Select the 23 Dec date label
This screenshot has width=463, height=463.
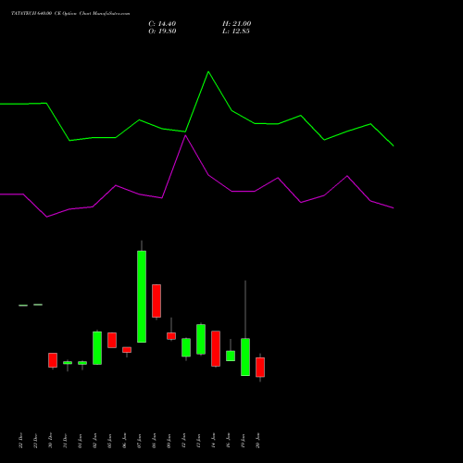35,441
